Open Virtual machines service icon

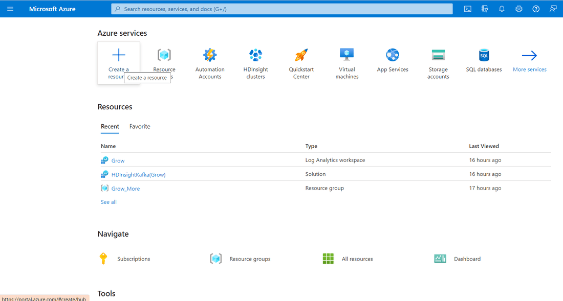pyautogui.click(x=347, y=55)
